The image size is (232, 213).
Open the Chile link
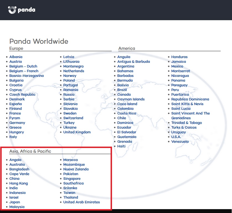[122, 118]
